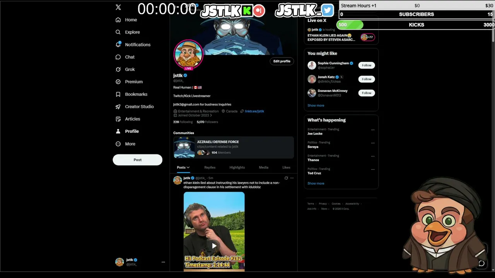Click the Grok icon on the jstlk post

pyautogui.click(x=286, y=178)
